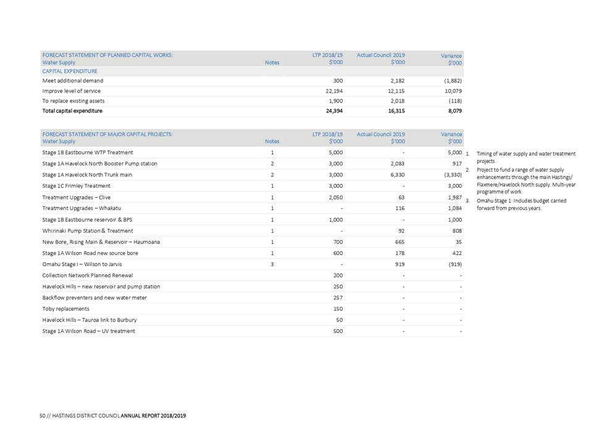Click the variance value 422
The width and height of the screenshot is (615, 439).
pos(457,253)
